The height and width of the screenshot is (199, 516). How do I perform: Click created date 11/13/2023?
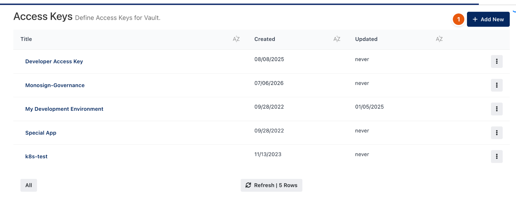(268, 154)
